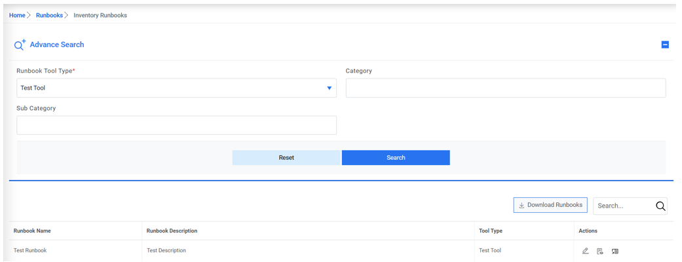The width and height of the screenshot is (682, 262).
Task: Click the magnifier icon in table search
Action: coord(660,206)
